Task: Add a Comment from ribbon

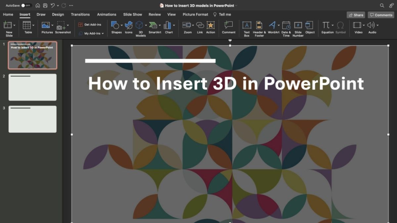Action: [x=228, y=25]
